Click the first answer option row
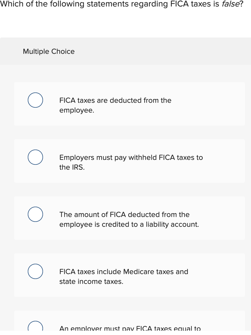Viewport: 251px width, 335px height. point(129,104)
